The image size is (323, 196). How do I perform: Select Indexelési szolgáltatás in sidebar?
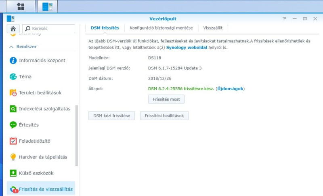[41, 109]
